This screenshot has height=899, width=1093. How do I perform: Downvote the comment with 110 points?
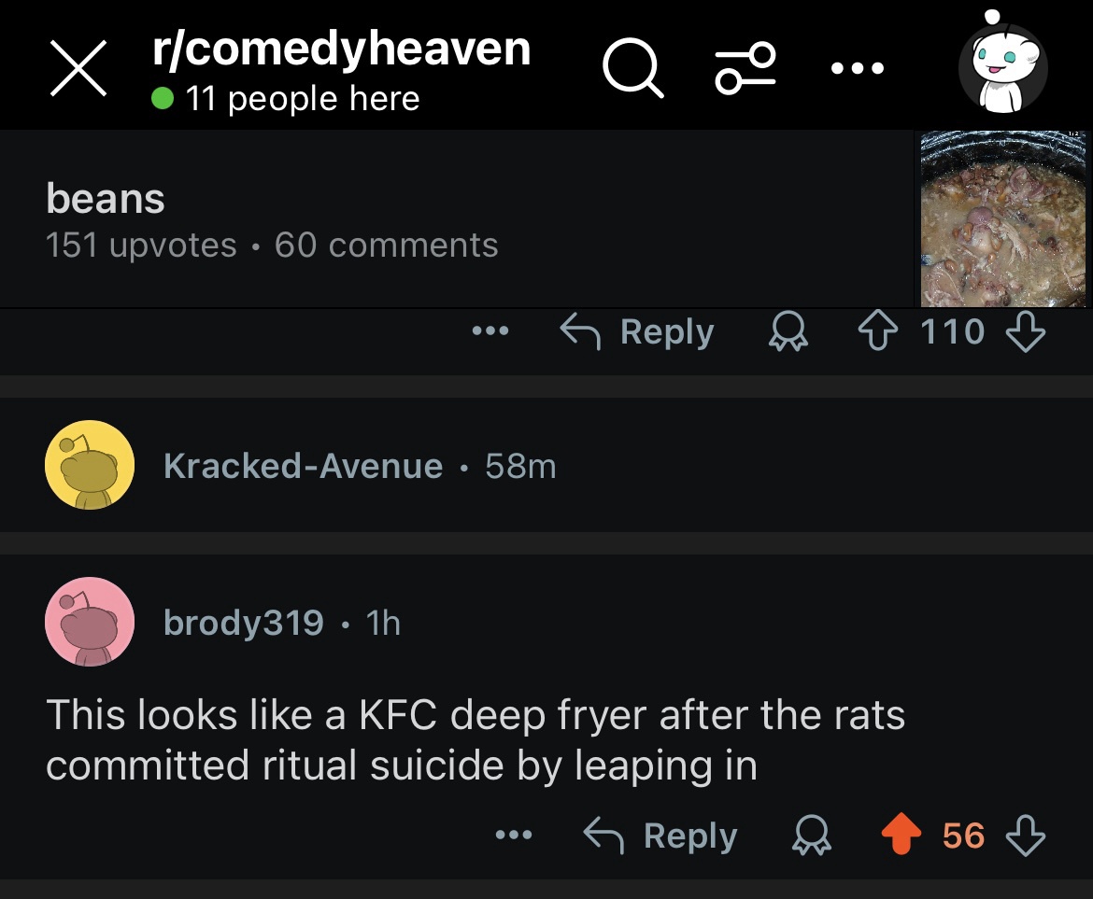point(1026,331)
